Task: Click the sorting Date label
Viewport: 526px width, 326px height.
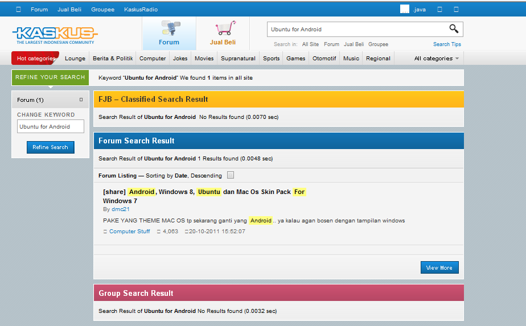Action: pos(181,176)
